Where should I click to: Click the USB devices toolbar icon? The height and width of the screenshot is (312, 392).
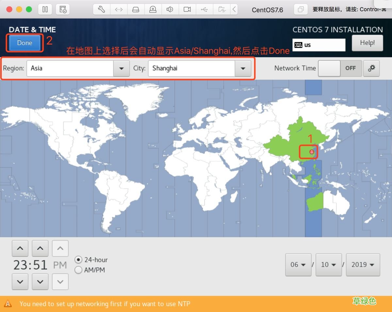[x=204, y=9]
